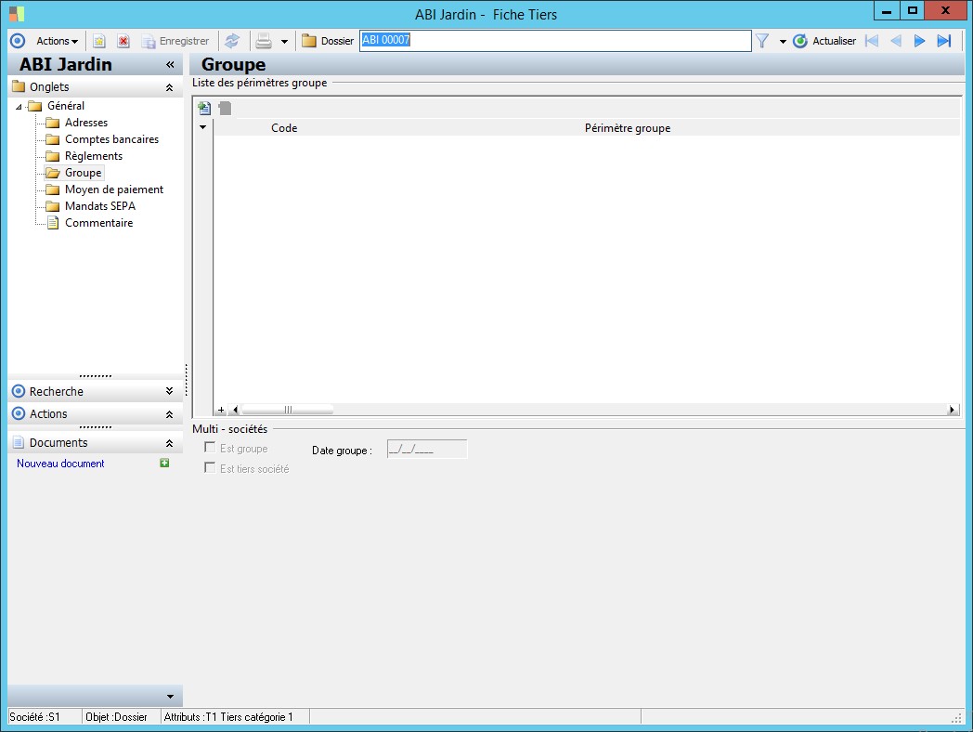The width and height of the screenshot is (973, 732).
Task: Collapse the Général tree node
Action: coord(19,107)
